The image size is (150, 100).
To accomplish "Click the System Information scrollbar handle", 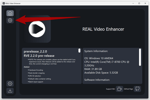I will (x=140, y=57).
